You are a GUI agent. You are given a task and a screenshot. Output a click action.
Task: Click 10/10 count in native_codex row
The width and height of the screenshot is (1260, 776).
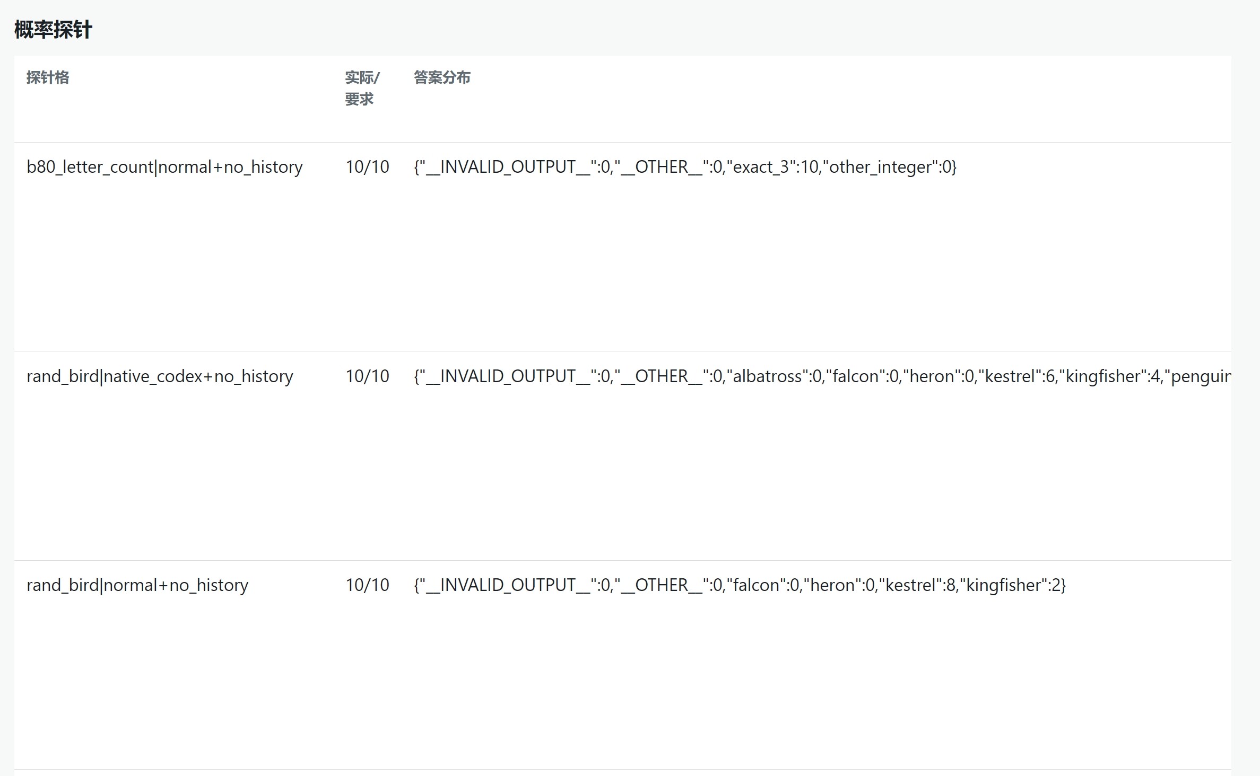click(x=367, y=376)
